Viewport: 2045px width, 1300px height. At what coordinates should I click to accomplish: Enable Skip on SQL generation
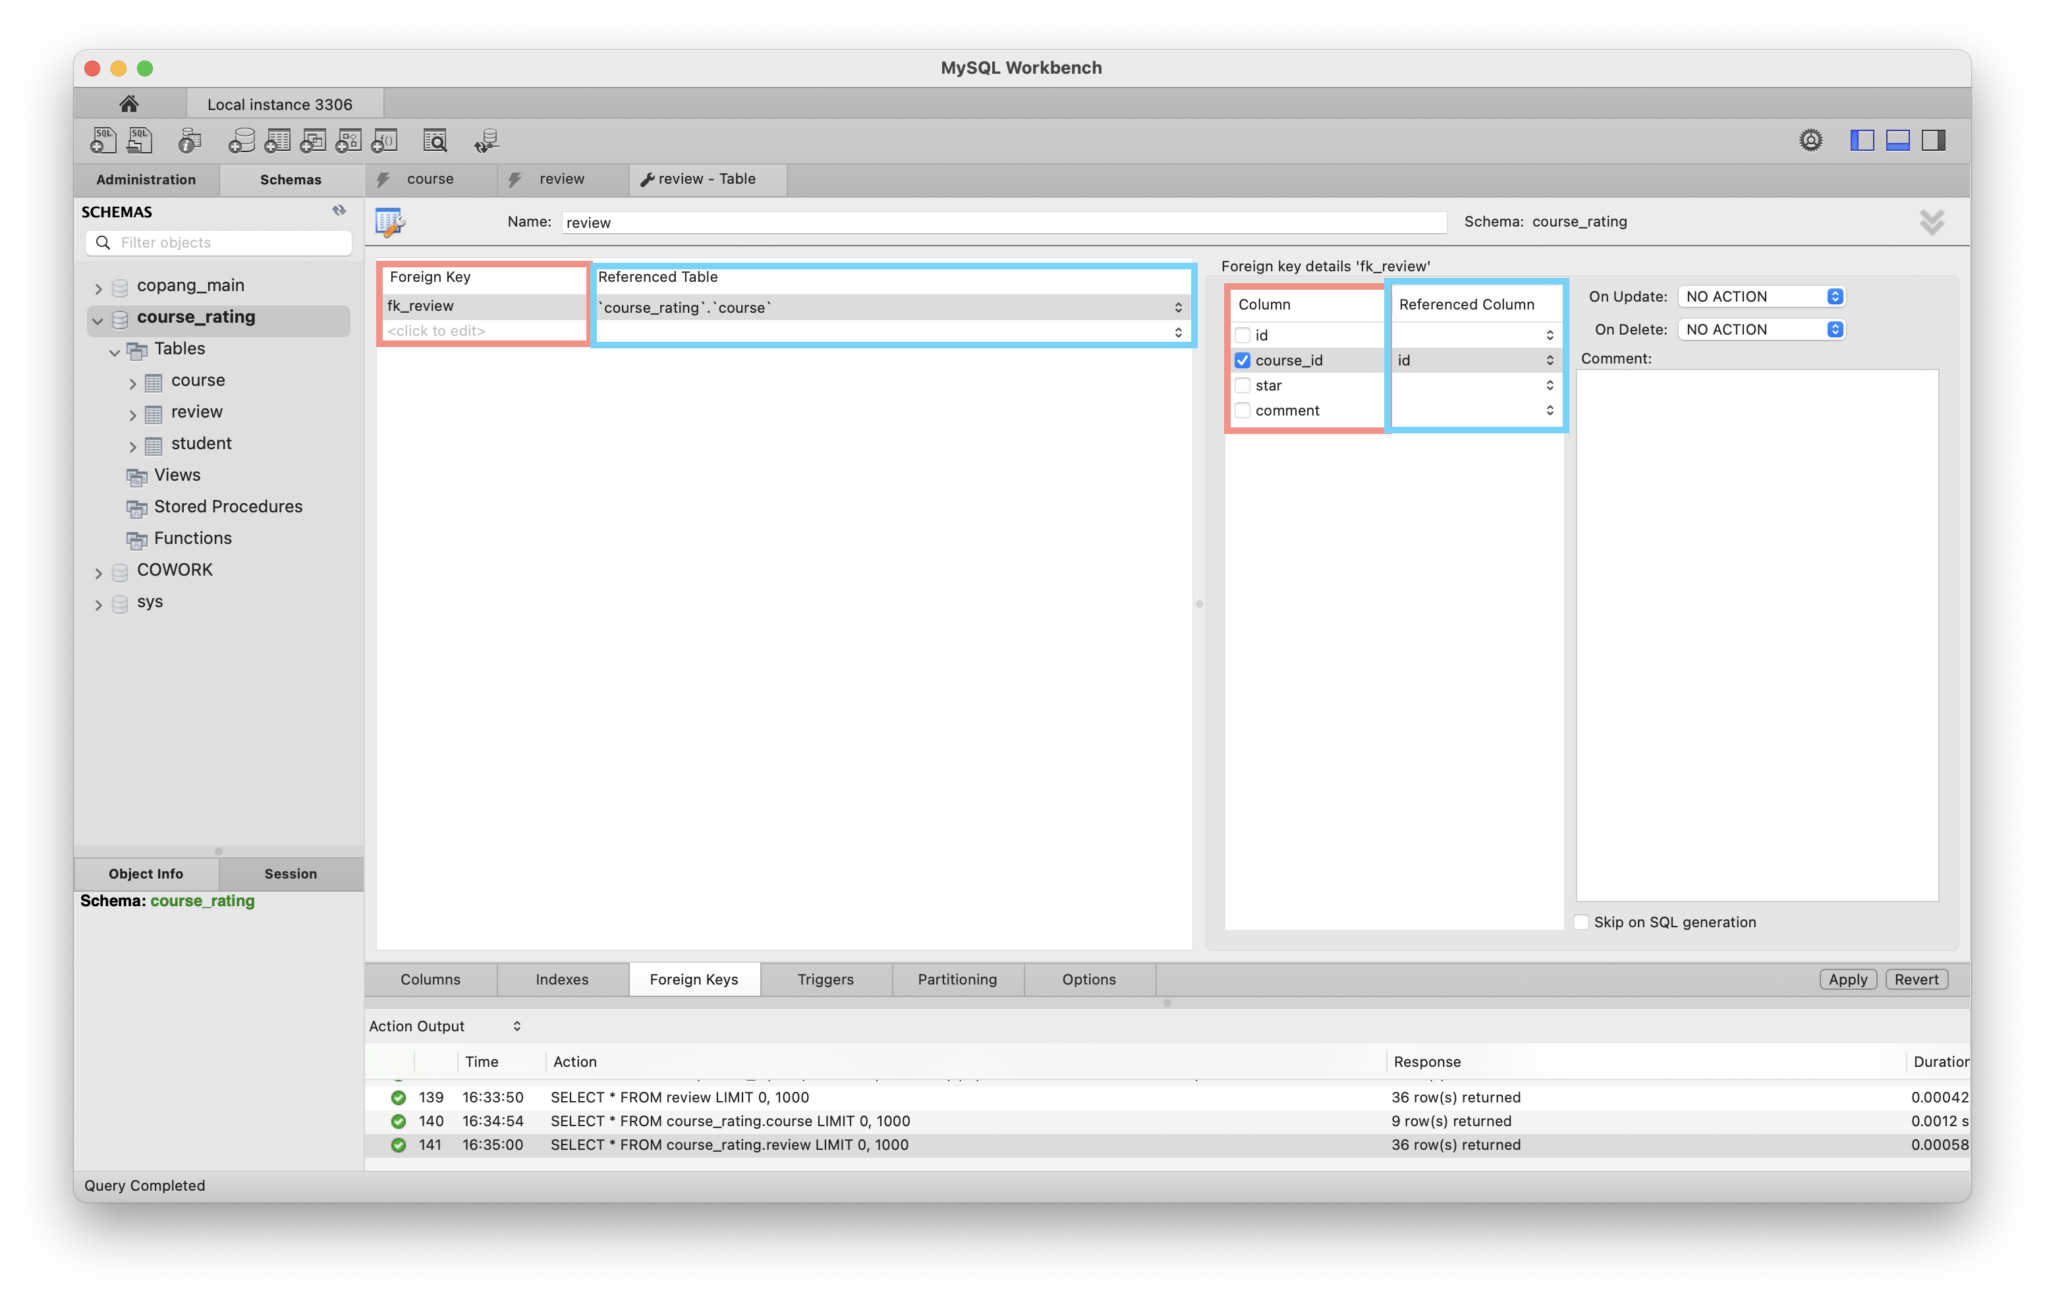coord(1581,922)
